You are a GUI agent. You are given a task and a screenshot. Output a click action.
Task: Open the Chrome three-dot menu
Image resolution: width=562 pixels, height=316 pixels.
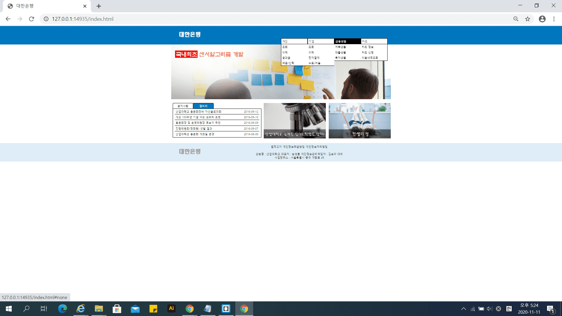[554, 19]
